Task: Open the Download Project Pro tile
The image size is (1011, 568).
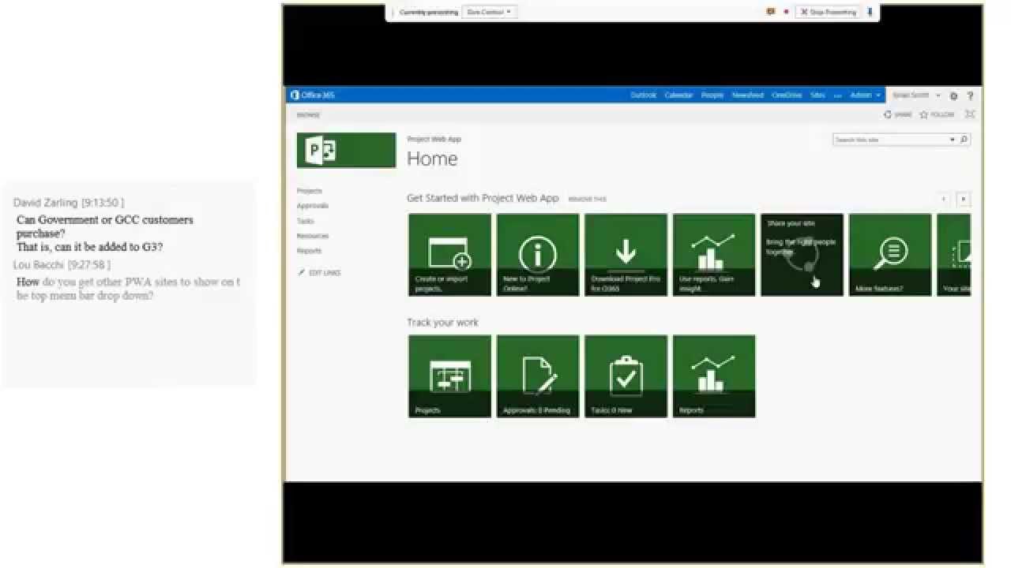Action: [x=626, y=255]
